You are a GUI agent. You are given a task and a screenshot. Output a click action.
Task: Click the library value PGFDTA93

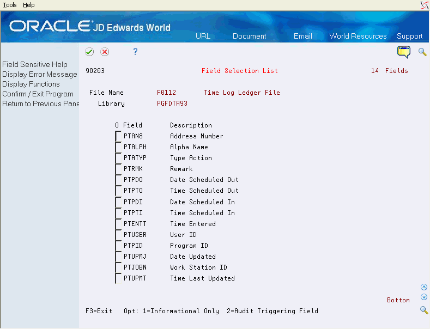pyautogui.click(x=172, y=103)
